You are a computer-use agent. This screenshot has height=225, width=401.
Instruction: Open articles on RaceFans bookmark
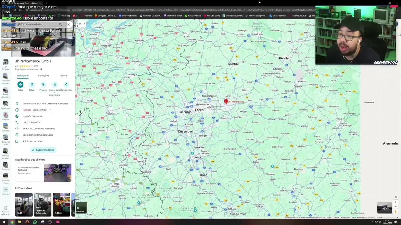click(x=233, y=16)
